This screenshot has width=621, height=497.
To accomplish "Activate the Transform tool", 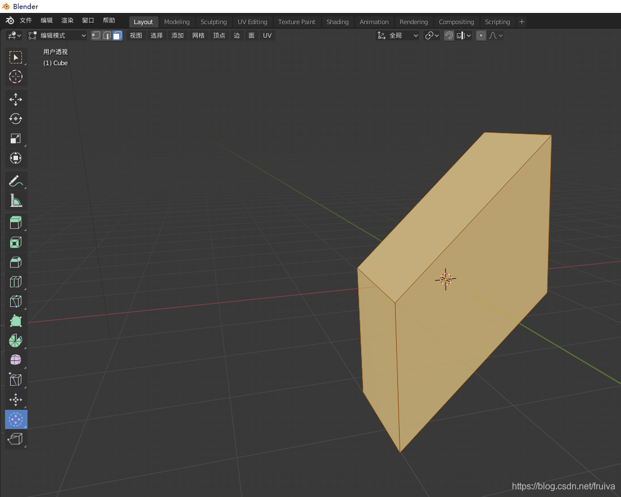I will [16, 158].
